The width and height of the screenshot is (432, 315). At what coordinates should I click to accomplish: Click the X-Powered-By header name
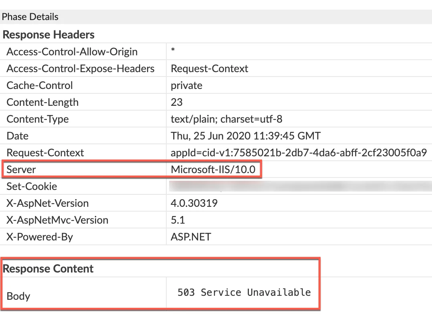tap(40, 237)
